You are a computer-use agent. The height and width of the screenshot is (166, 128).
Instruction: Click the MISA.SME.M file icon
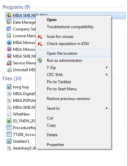(9, 107)
